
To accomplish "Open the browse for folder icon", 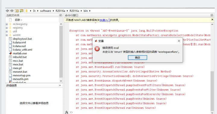I will tap(21, 11).
